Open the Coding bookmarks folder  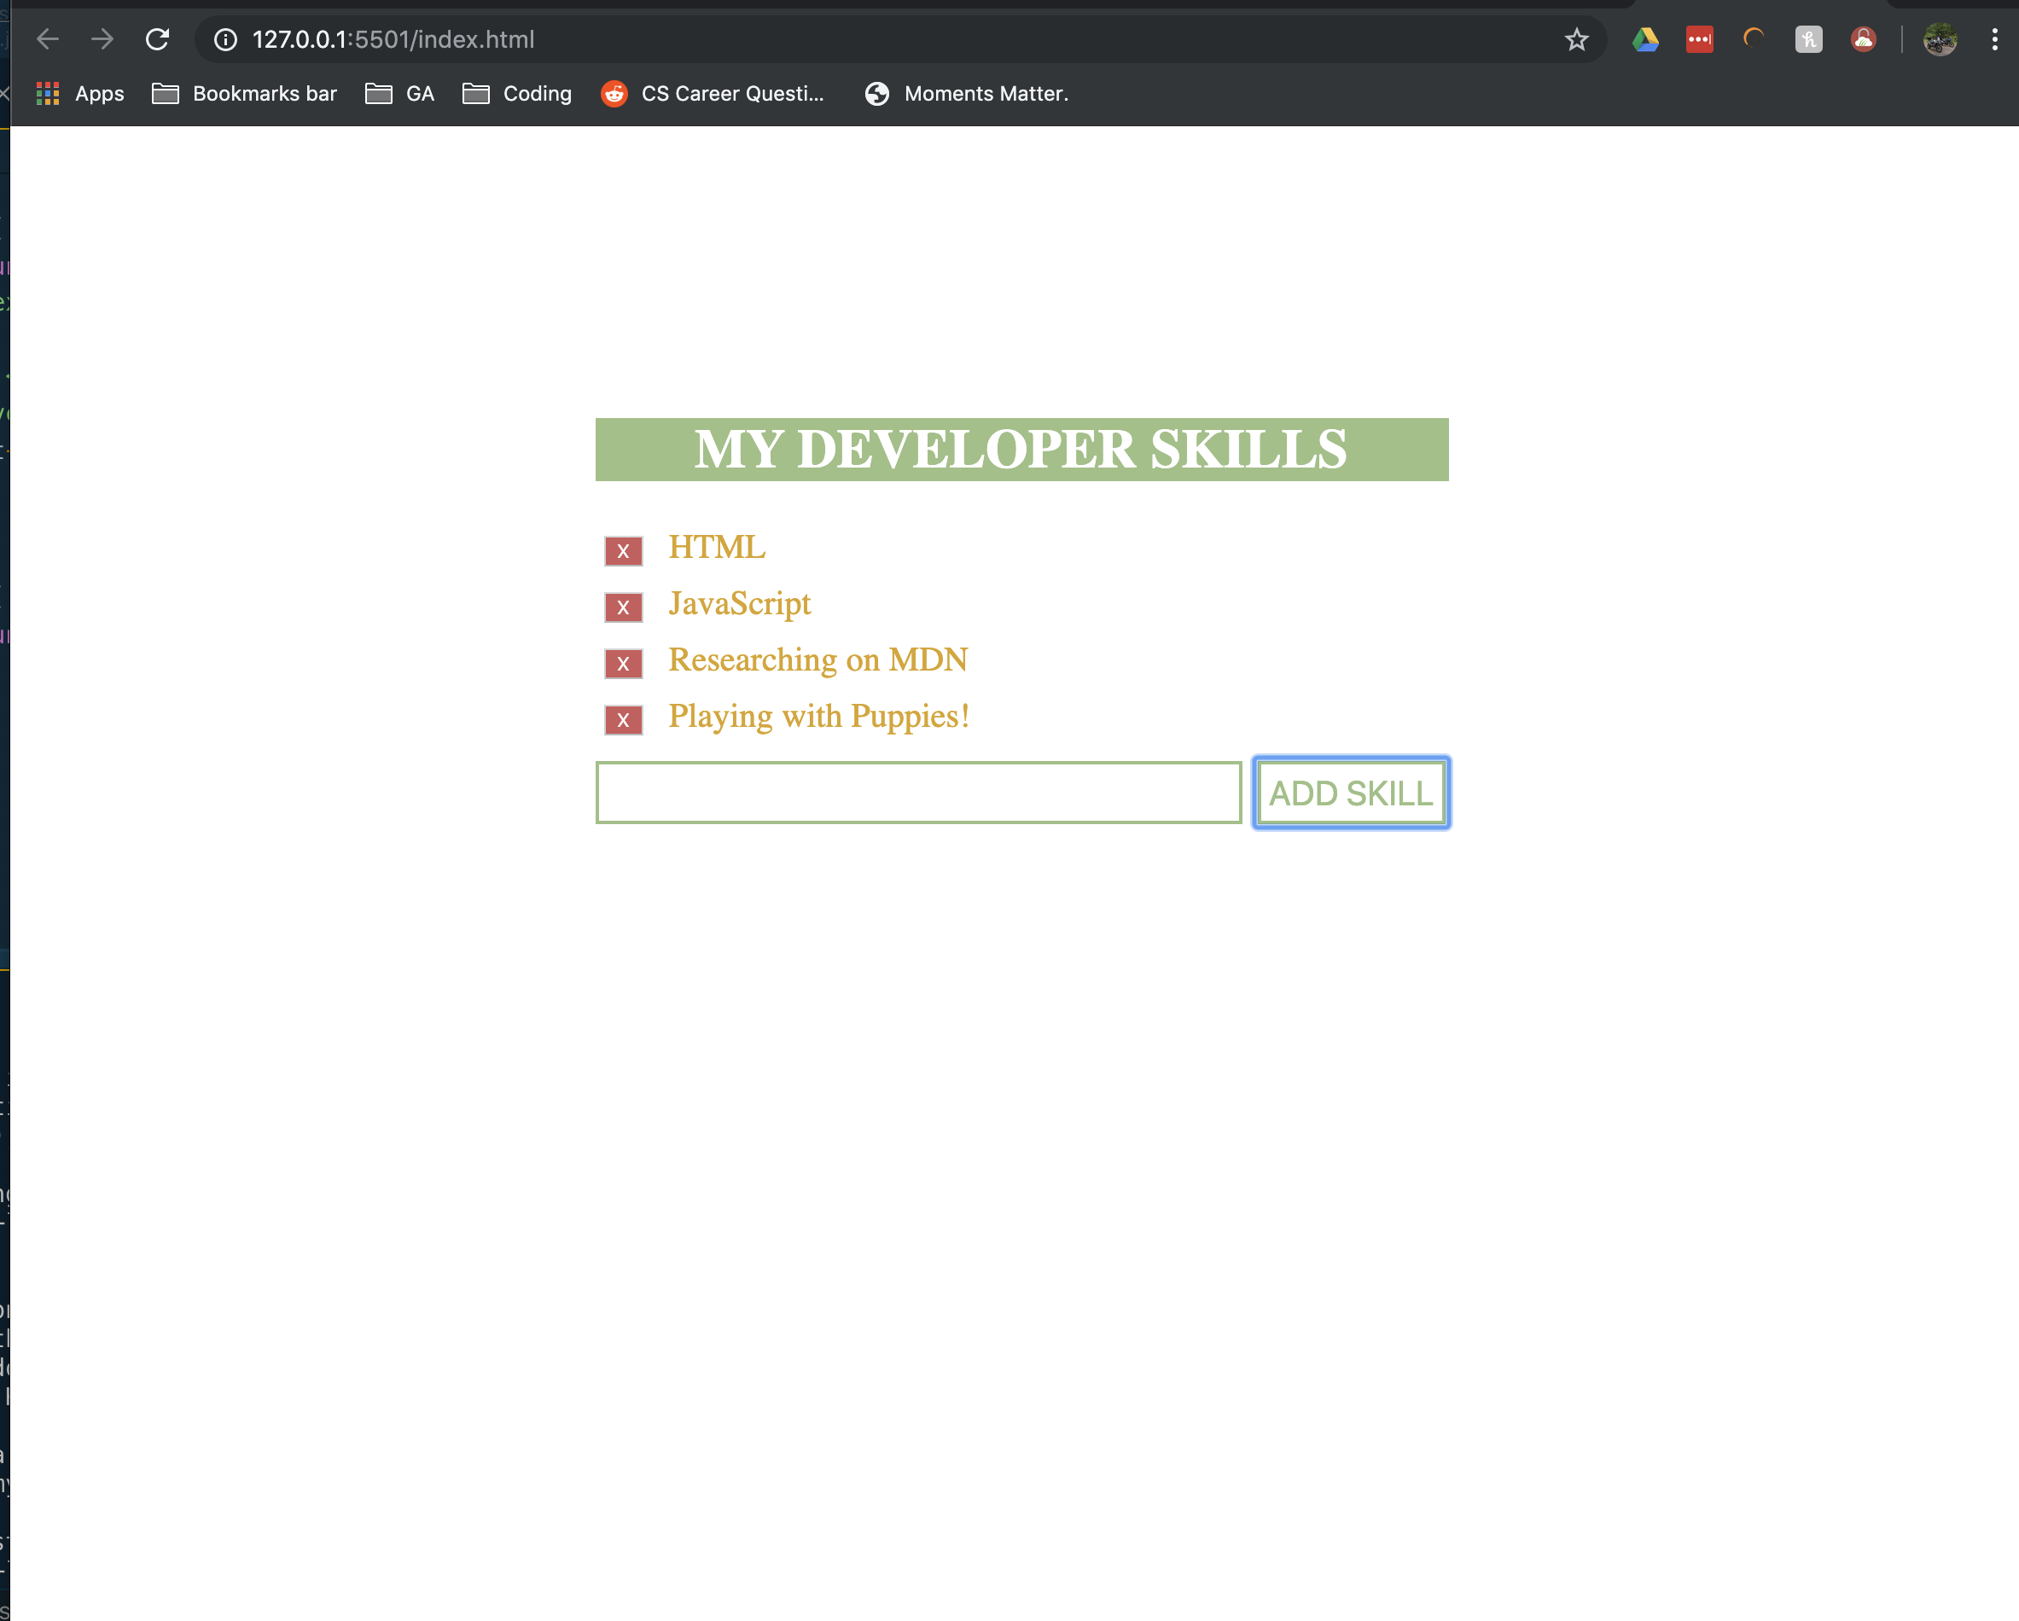coord(517,94)
